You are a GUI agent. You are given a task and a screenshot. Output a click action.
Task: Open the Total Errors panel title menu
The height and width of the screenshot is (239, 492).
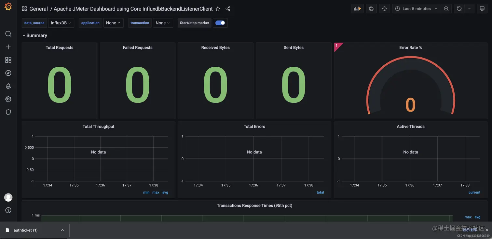click(254, 126)
